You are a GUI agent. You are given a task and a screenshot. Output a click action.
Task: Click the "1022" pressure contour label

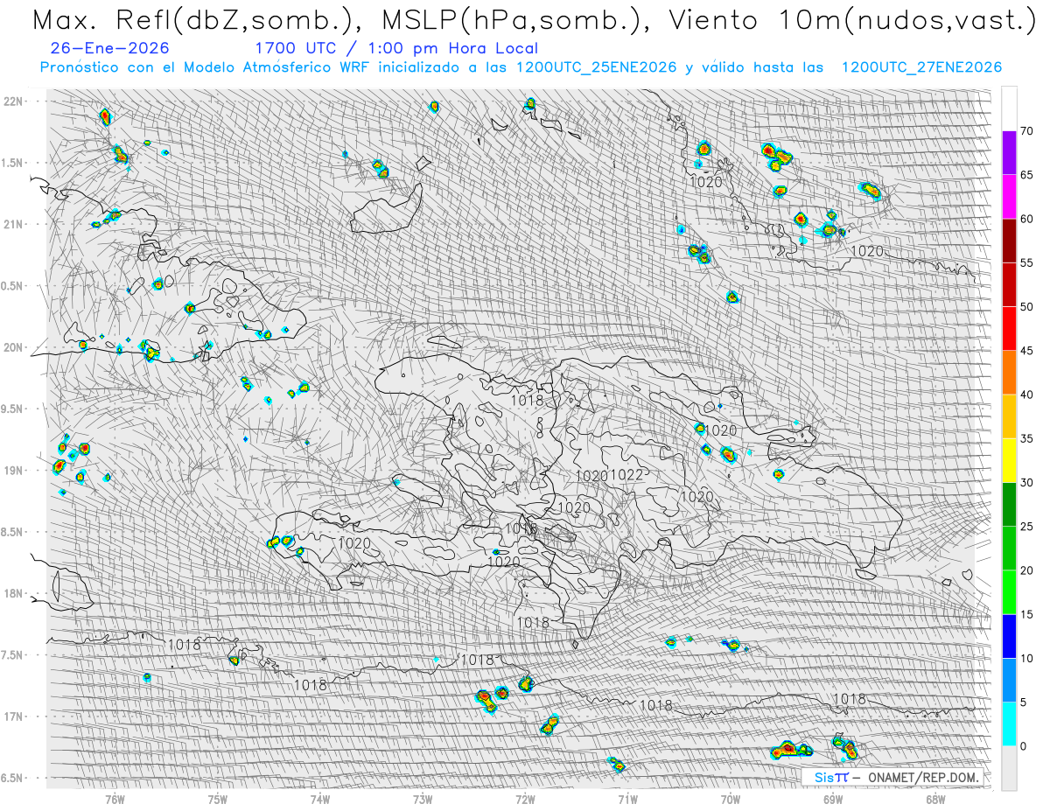627,475
